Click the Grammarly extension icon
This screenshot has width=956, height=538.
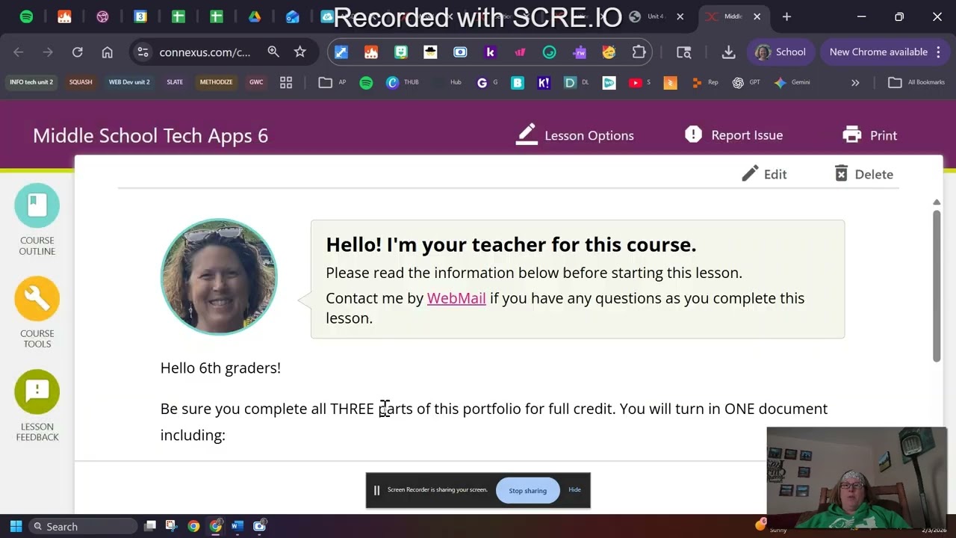(x=549, y=52)
